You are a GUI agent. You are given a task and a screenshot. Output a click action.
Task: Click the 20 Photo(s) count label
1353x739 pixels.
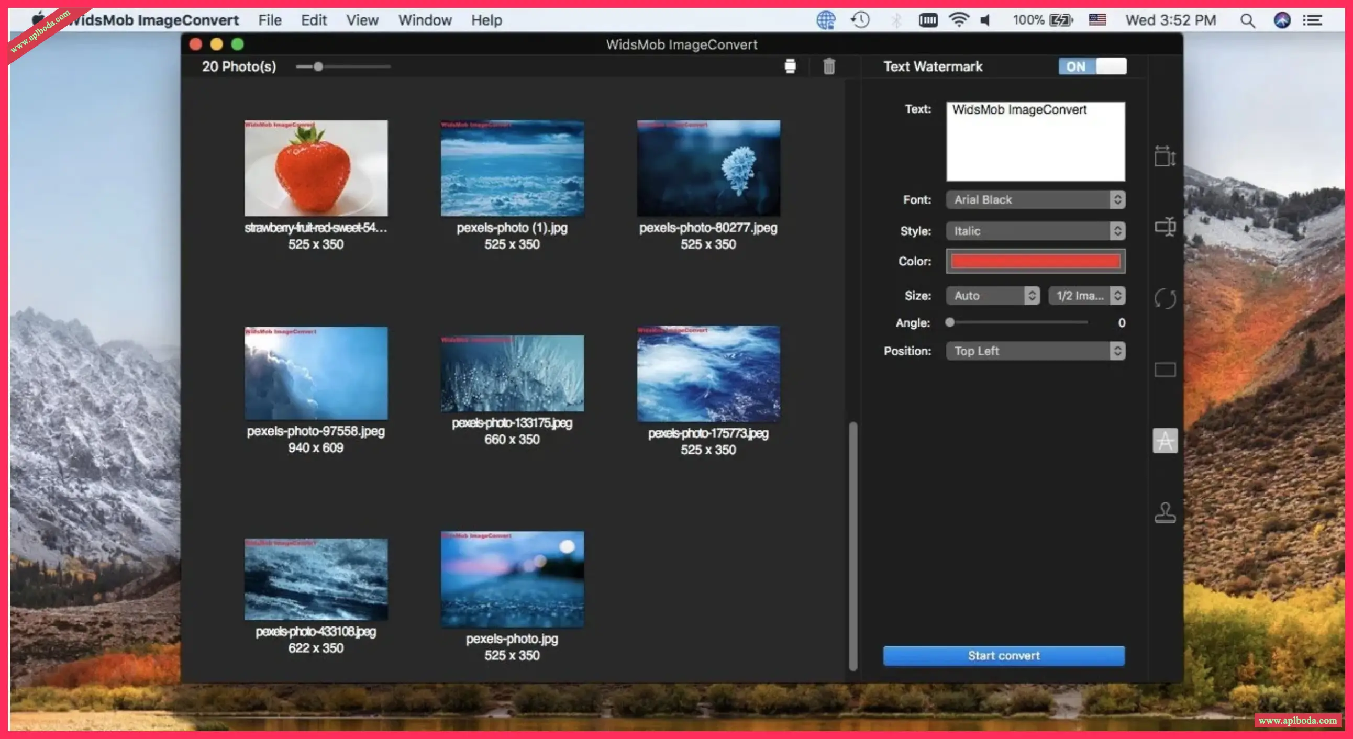coord(239,66)
